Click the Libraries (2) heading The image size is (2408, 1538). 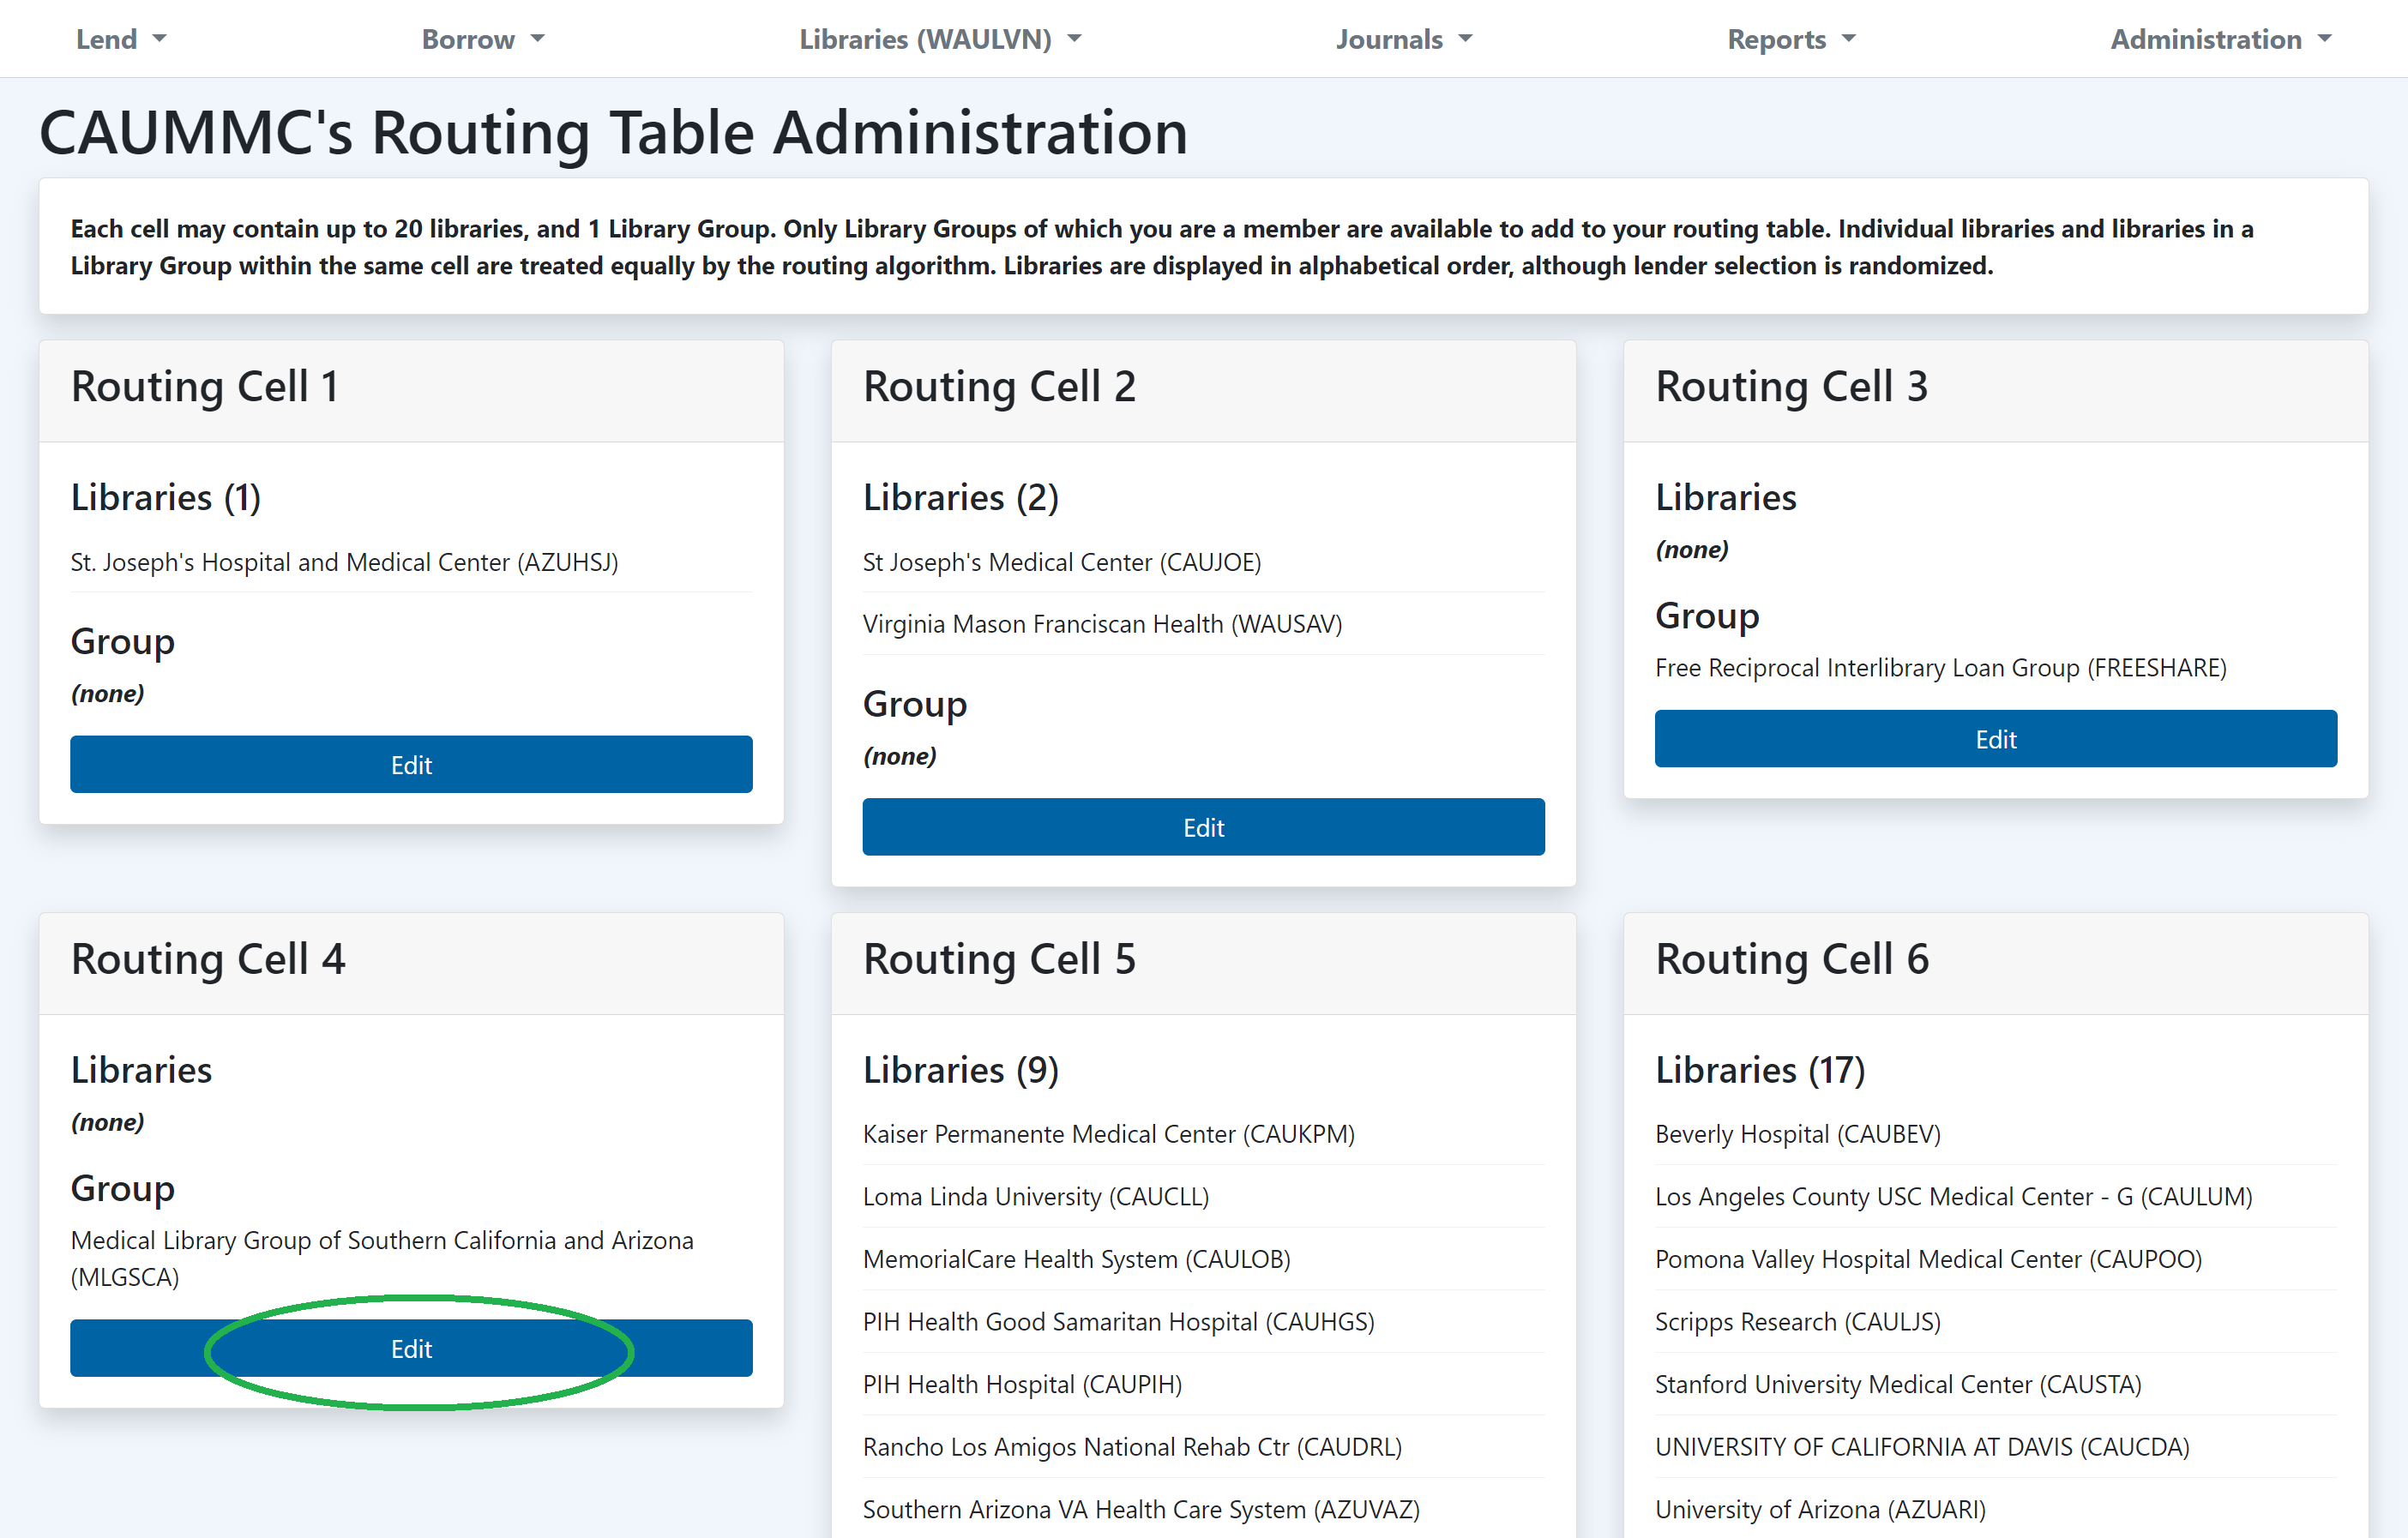click(x=960, y=497)
